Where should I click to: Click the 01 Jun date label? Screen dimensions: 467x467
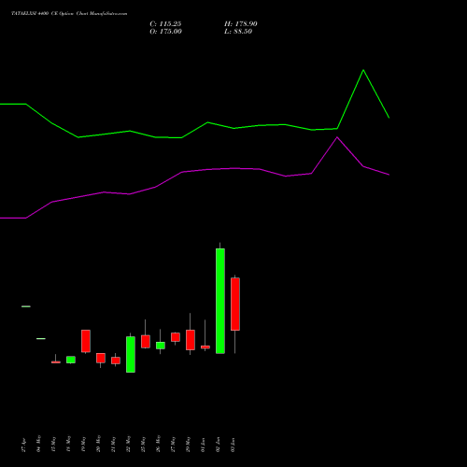tap(204, 445)
